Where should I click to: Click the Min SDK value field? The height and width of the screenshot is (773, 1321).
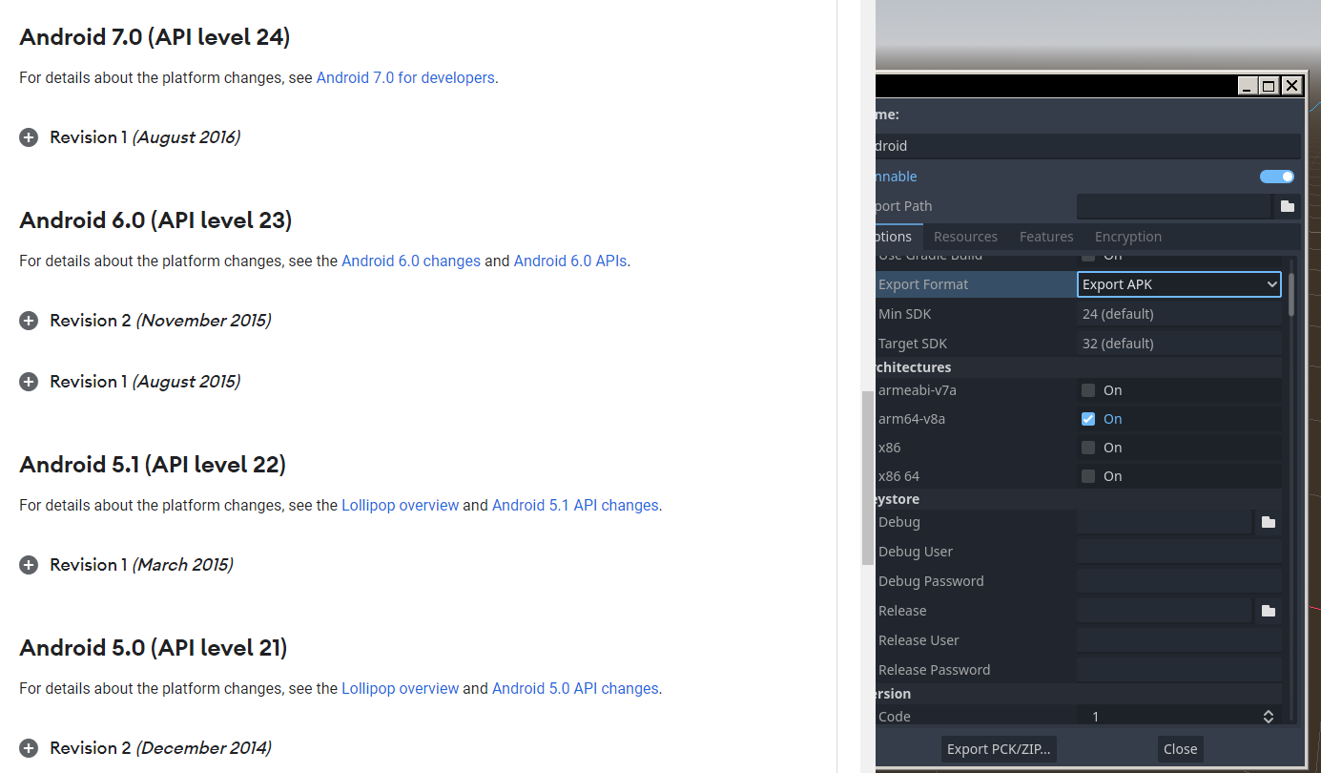click(1179, 314)
